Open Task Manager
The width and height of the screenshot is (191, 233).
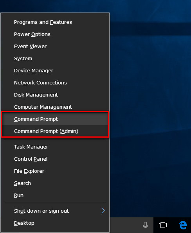(55, 147)
